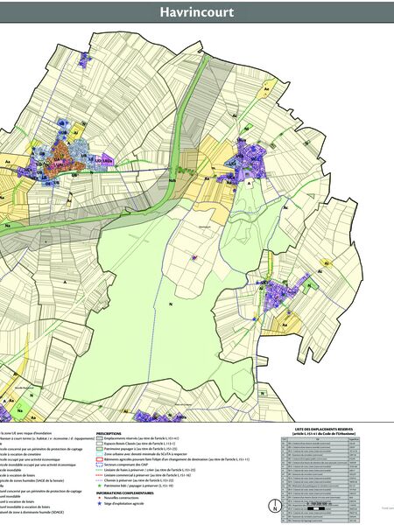This screenshot has width=394, height=525.
Task: Click the green dotted 'Linéaire de haies' legend symbol
Action: [x=100, y=470]
